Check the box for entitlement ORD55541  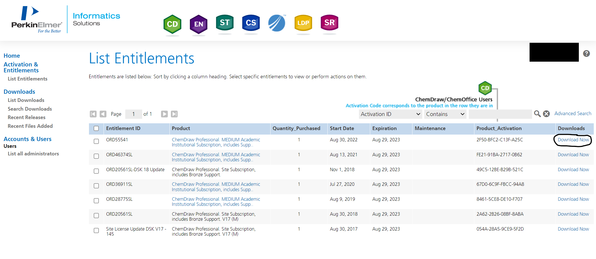point(96,141)
